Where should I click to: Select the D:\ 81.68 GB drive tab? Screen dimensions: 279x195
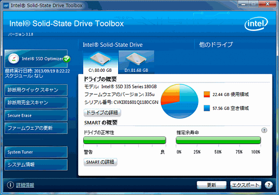coord(136,62)
